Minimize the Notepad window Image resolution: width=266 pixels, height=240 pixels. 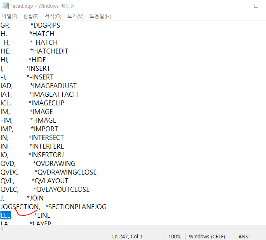tap(238, 6)
